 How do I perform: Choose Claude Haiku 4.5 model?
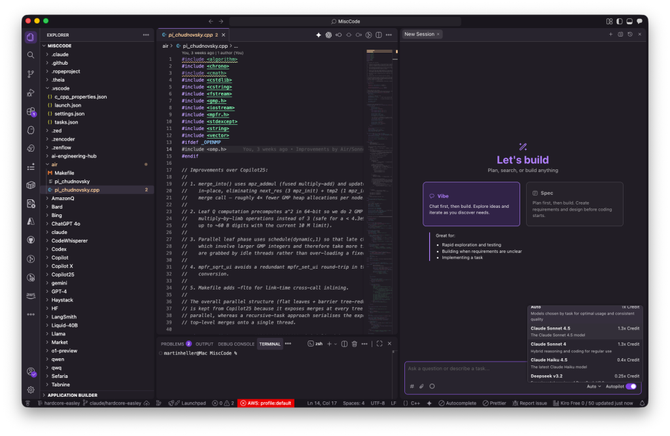(585, 363)
